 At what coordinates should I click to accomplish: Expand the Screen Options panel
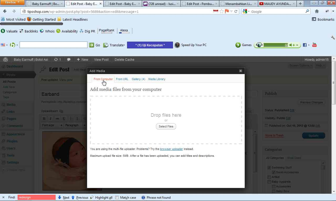pyautogui.click(x=301, y=65)
